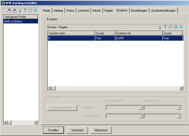
Task: Click the Abbrechen button
Action: pyautogui.click(x=101, y=130)
